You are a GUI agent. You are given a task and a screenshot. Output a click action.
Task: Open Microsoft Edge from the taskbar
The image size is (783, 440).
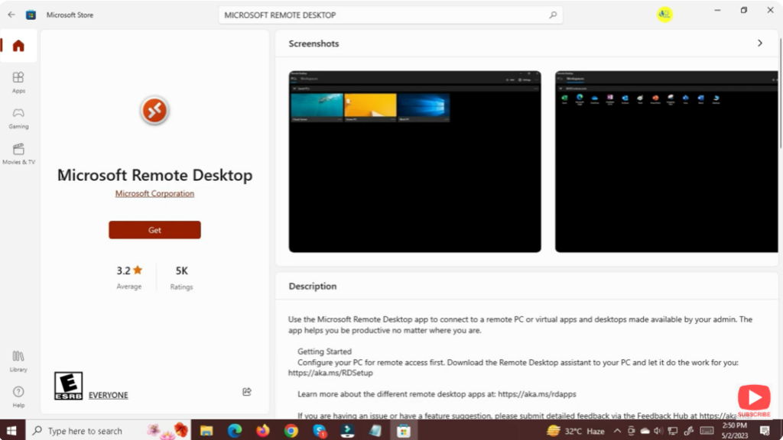[x=235, y=431]
